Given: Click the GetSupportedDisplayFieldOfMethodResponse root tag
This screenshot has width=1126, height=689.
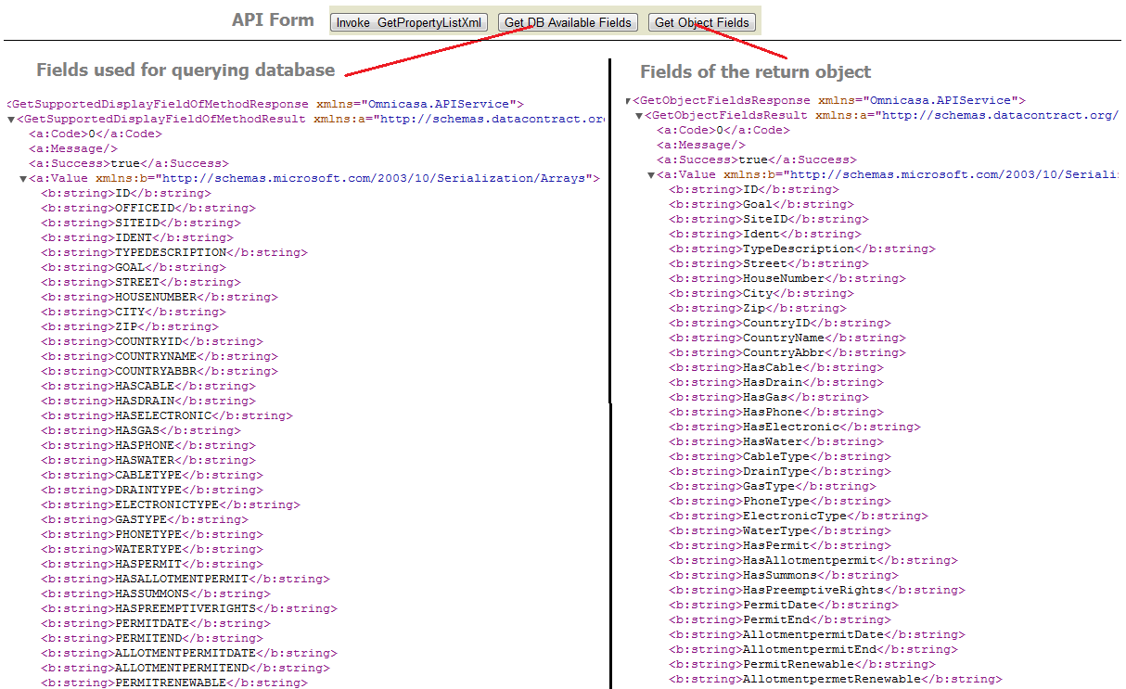Looking at the screenshot, I should [158, 104].
